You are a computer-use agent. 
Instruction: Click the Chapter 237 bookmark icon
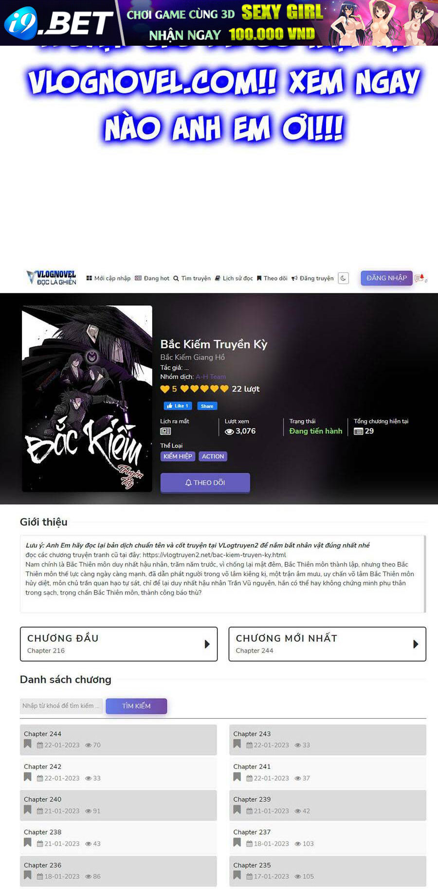pos(237,843)
